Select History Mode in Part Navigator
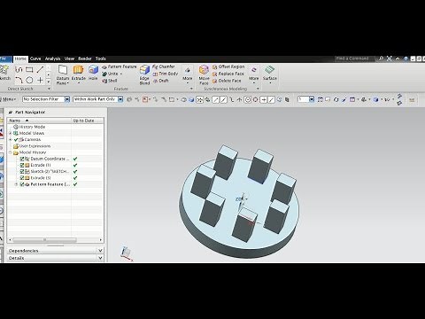Image resolution: width=425 pixels, height=319 pixels. [x=32, y=127]
